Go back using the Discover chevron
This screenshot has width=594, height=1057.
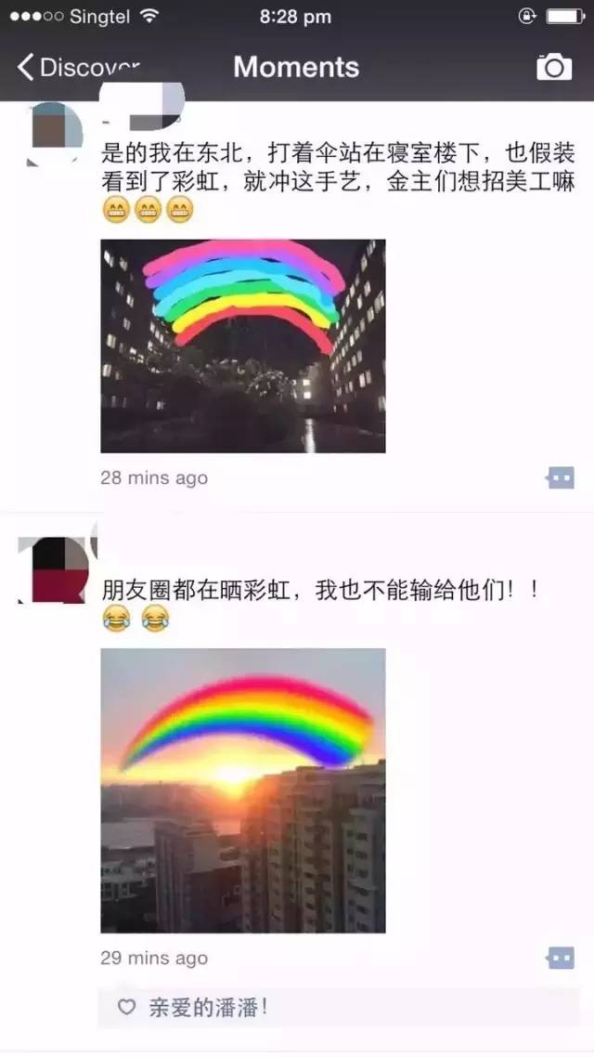[25, 68]
